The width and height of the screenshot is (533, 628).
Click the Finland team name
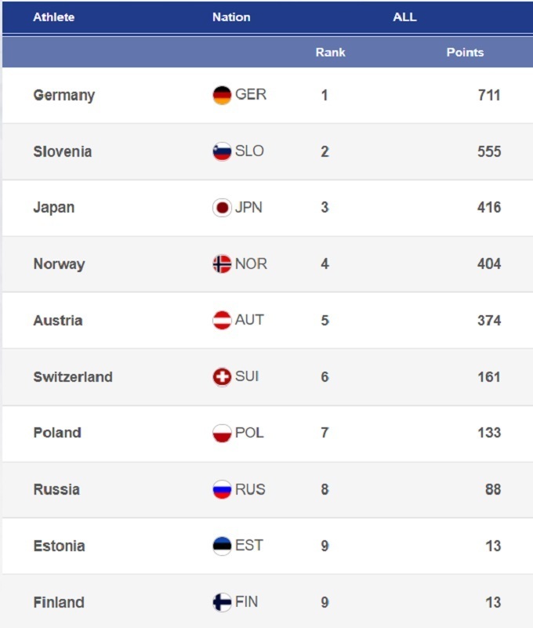pyautogui.click(x=58, y=602)
